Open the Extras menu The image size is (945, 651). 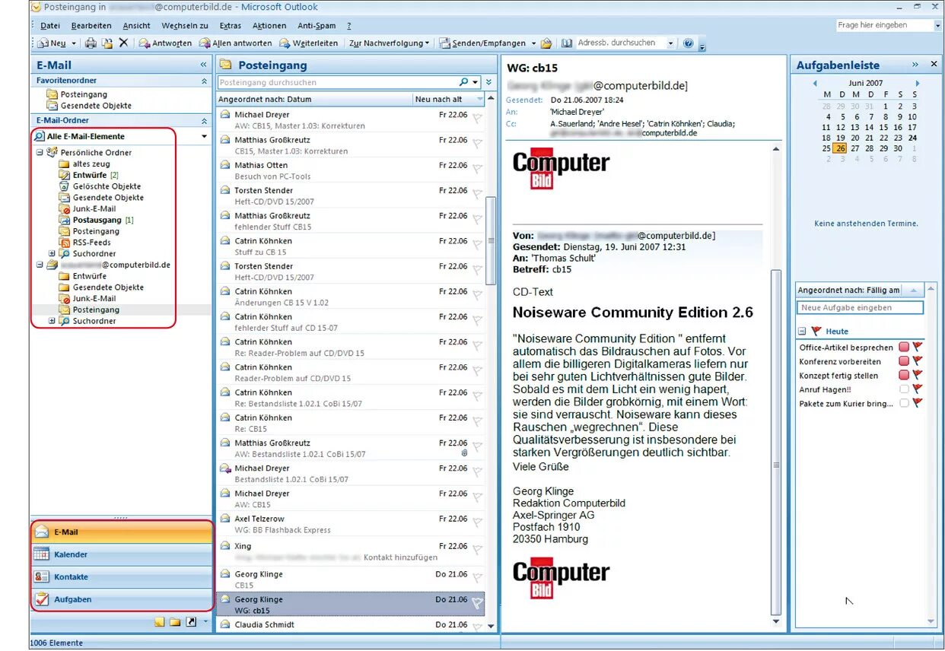230,26
